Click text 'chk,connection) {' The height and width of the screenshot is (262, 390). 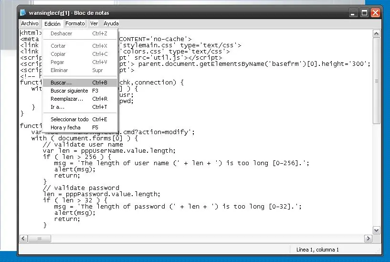151,82
